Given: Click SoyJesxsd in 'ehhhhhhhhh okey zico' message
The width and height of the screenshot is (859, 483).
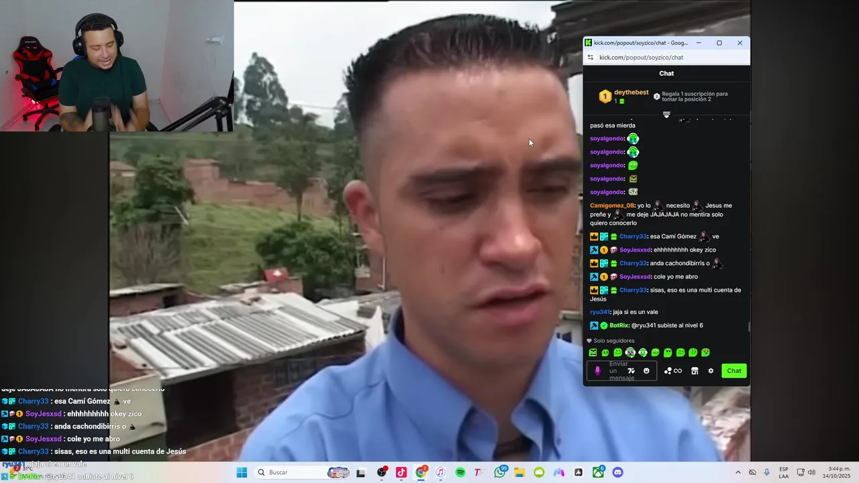Looking at the screenshot, I should (635, 250).
